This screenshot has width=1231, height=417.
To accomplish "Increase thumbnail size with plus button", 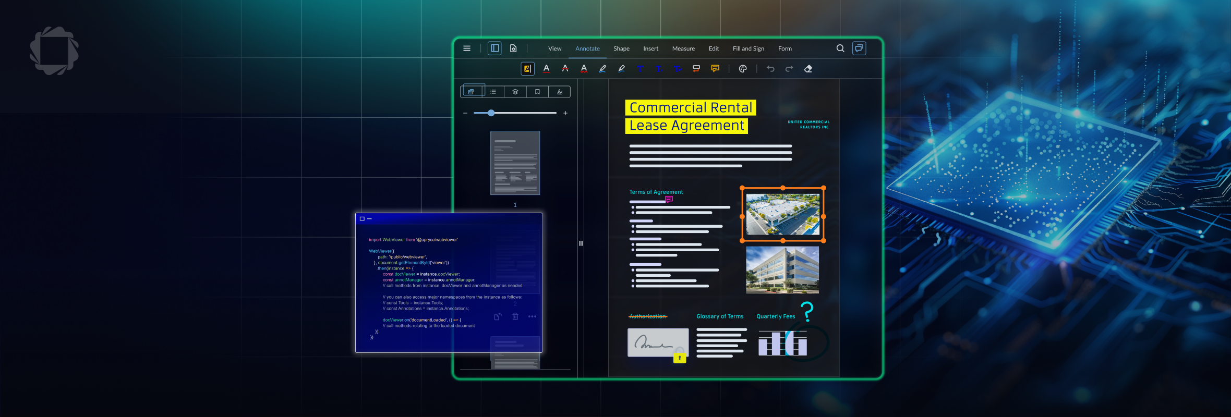I will coord(565,113).
